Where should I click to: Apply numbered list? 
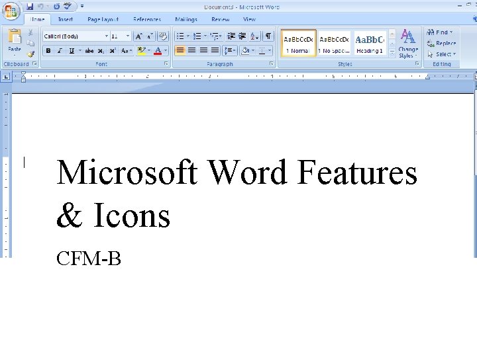pos(197,36)
